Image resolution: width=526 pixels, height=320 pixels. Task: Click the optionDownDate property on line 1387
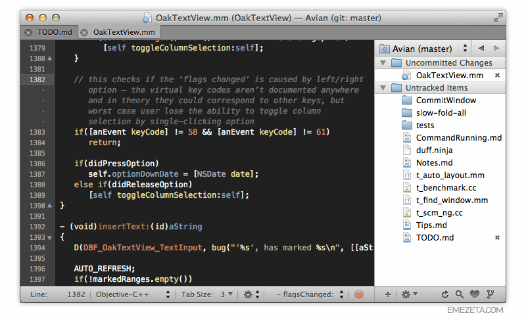pos(145,174)
